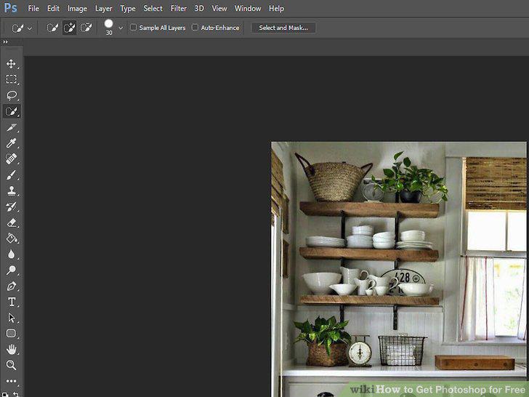Open the Layer menu

(x=103, y=9)
